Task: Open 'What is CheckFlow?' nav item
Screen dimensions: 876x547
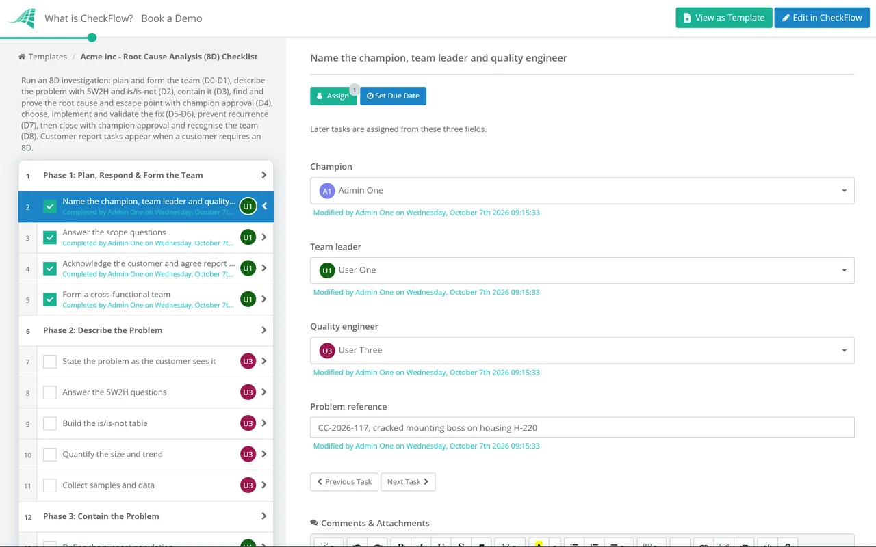Action: point(89,18)
